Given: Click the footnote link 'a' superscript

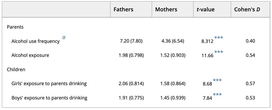Looking at the screenshot, I should (64, 37).
